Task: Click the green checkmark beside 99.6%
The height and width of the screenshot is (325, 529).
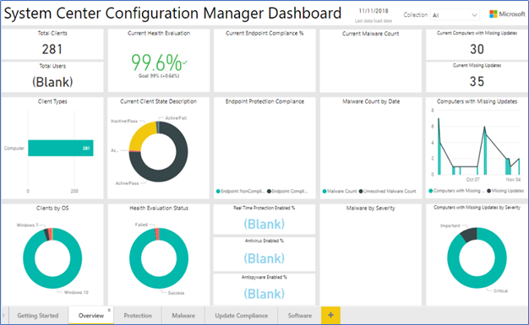Action: [184, 62]
